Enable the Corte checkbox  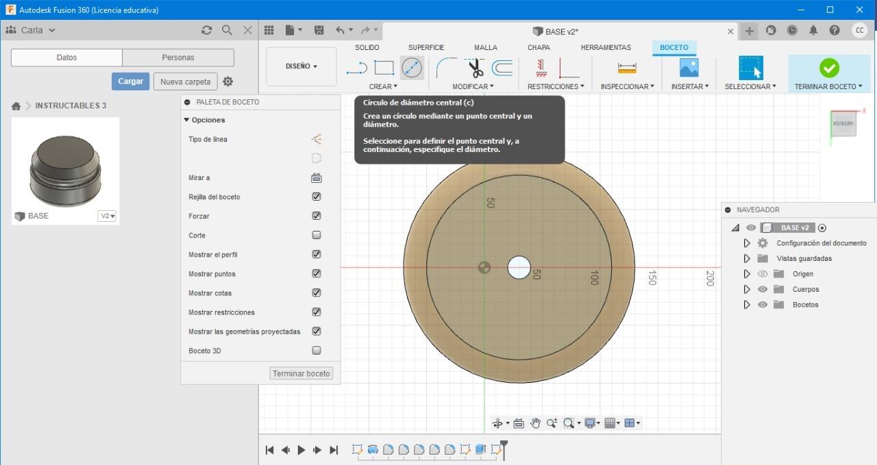click(317, 235)
